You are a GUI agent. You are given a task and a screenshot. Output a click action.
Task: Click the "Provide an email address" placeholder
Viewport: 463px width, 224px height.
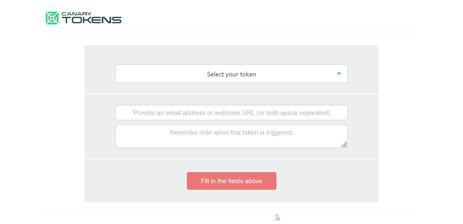pyautogui.click(x=231, y=113)
